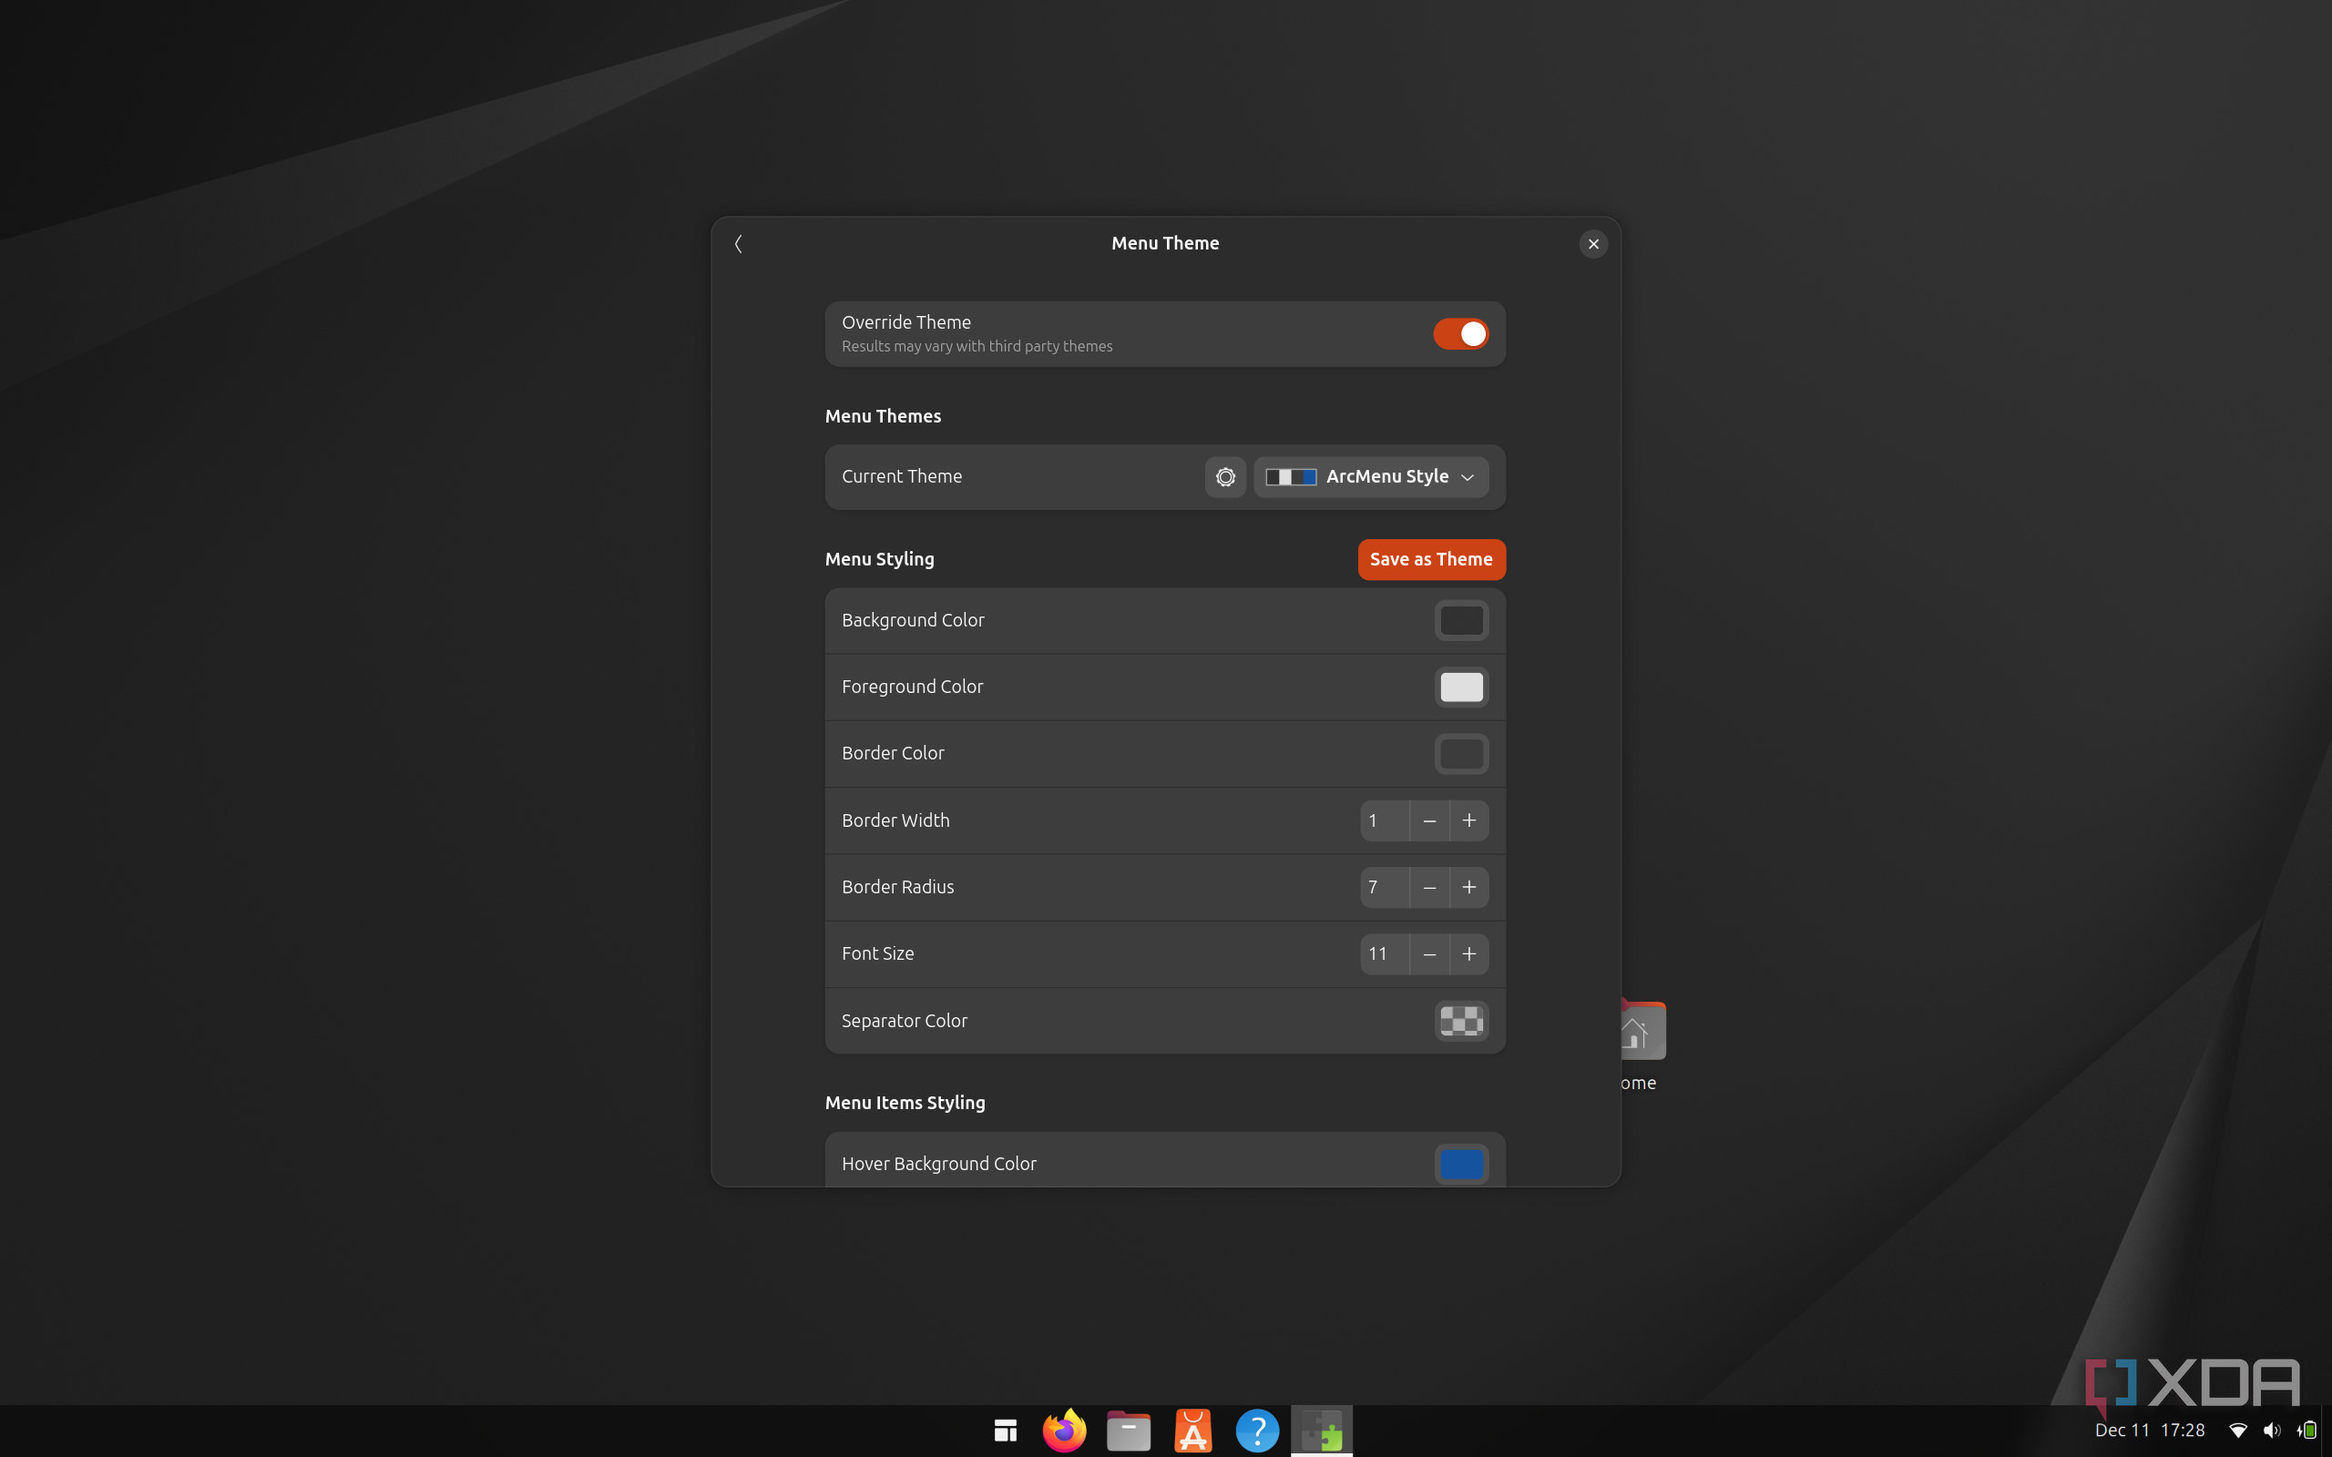Decrease the Border Radius value

(x=1429, y=888)
